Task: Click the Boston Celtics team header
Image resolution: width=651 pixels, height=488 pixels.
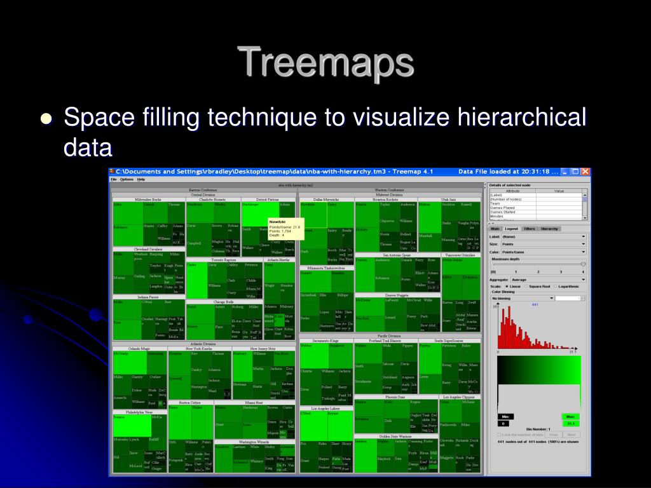Action: [x=191, y=402]
